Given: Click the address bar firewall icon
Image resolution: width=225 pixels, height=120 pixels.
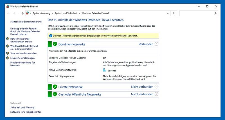Looking at the screenshot, I should (27, 13).
